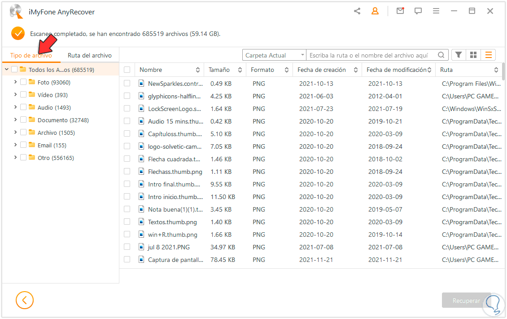Open the hamburger menu icon
507x319 pixels.
pos(436,11)
